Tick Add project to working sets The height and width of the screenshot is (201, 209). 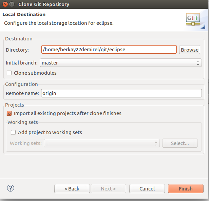click(x=13, y=132)
